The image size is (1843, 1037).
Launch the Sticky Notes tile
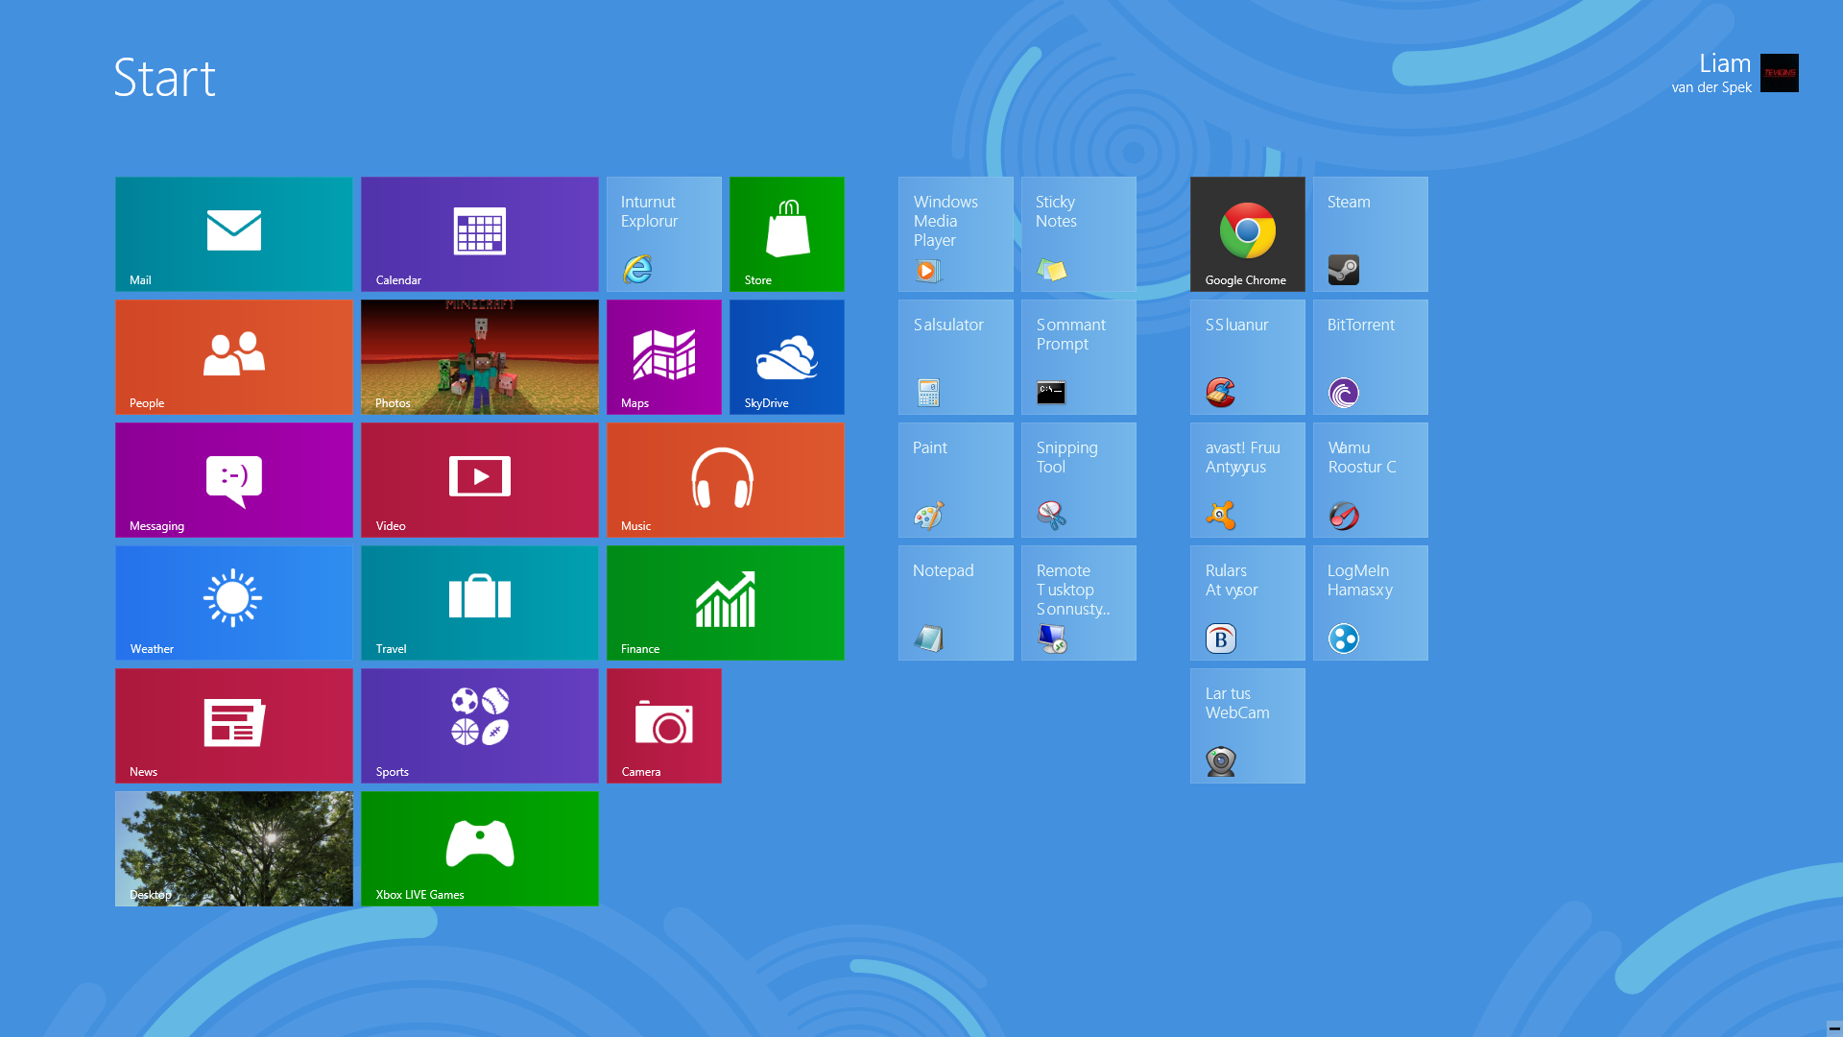(x=1078, y=233)
